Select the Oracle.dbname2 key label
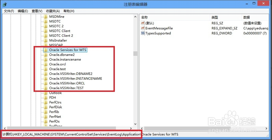272x140 pixels. coord(62,55)
